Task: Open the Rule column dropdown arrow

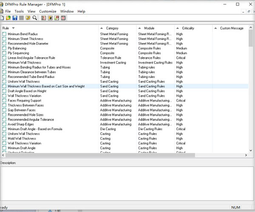Action: 13,28
